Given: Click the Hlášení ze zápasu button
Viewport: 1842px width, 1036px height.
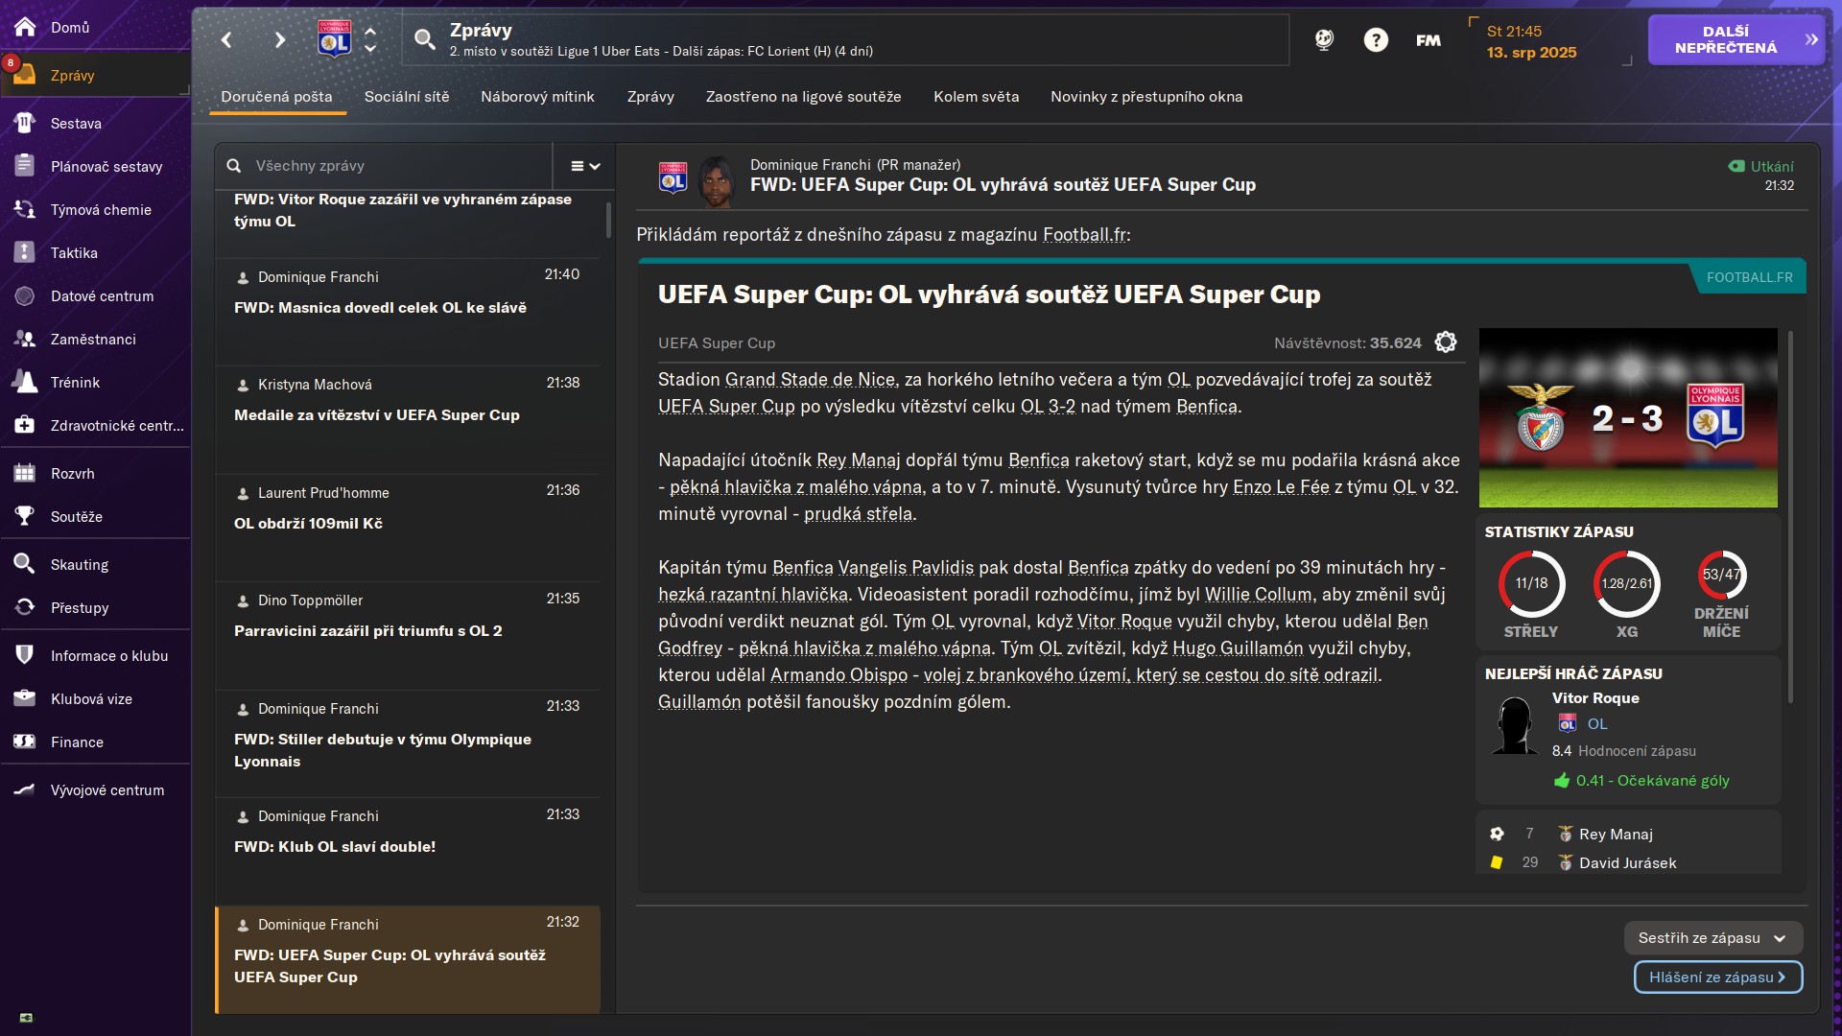Looking at the screenshot, I should click(1717, 977).
